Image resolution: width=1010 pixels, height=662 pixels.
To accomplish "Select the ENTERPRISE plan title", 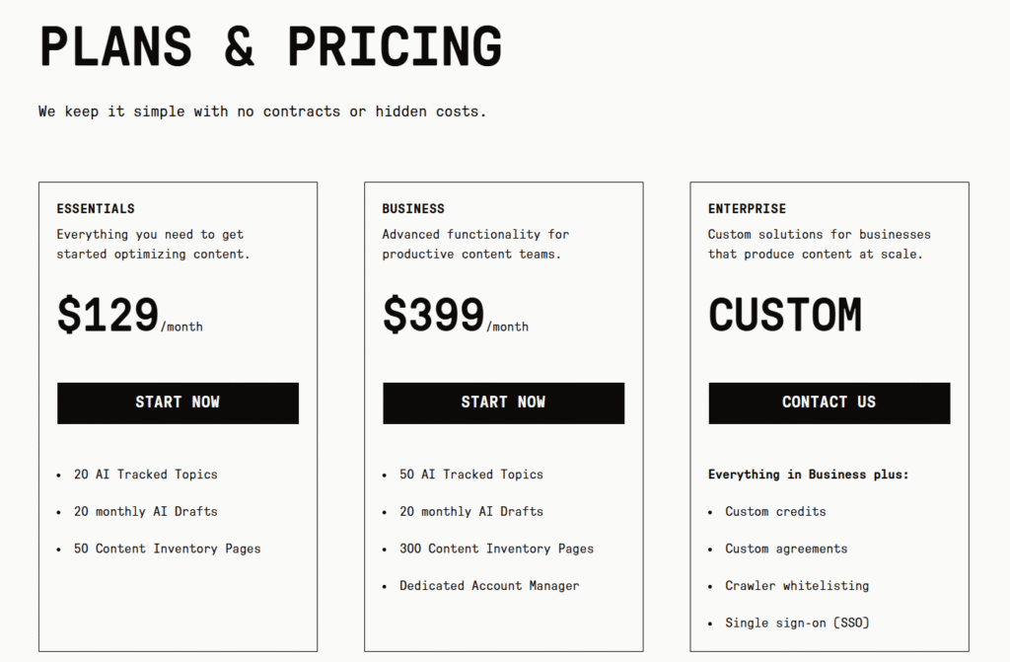I will [x=747, y=209].
